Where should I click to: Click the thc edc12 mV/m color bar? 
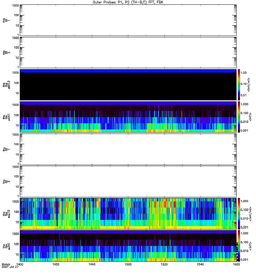[239, 213]
